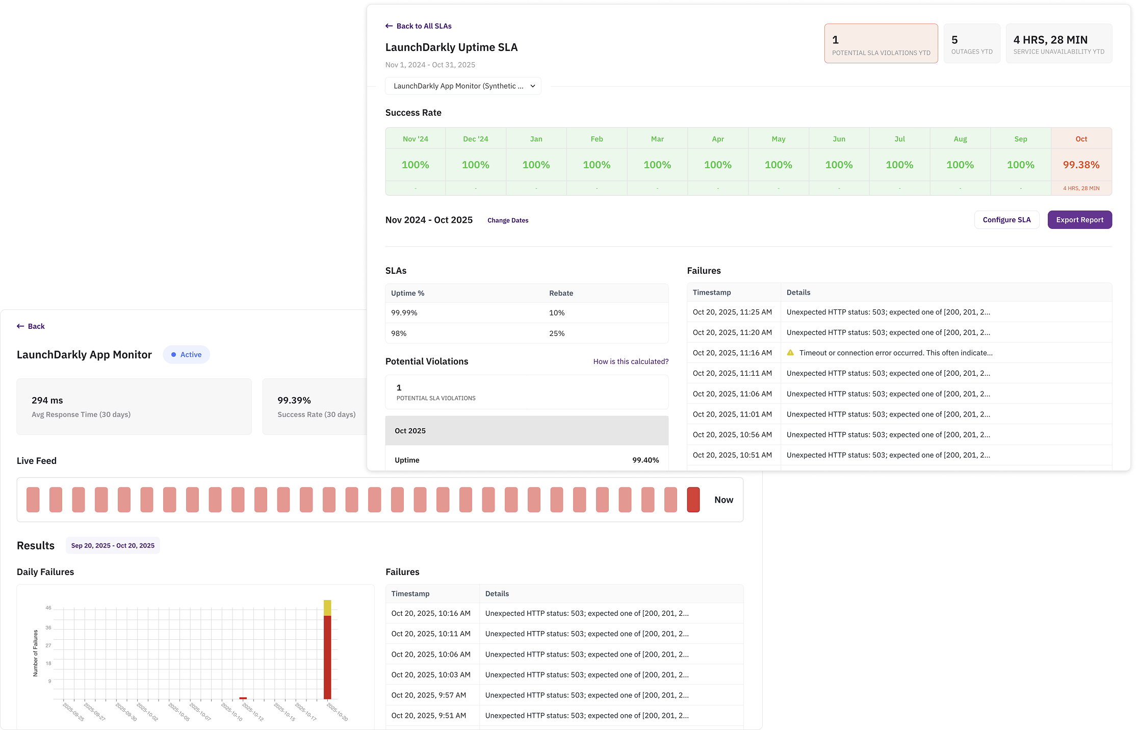Click the yellow warning triangle in Failures table
The image size is (1136, 730).
790,353
